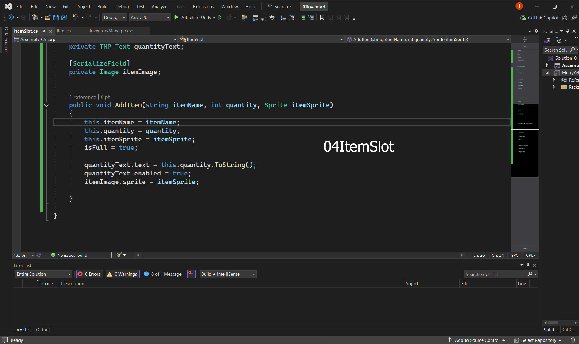
Task: Open the Extensions menu
Action: click(203, 6)
